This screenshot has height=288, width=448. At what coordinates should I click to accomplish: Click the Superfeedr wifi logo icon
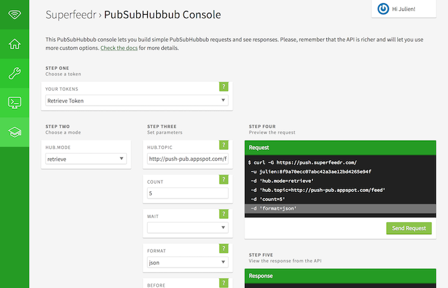coord(15,14)
